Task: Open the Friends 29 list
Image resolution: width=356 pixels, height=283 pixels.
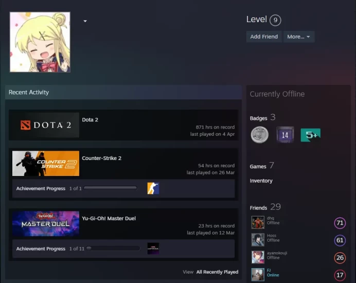Action: 265,207
